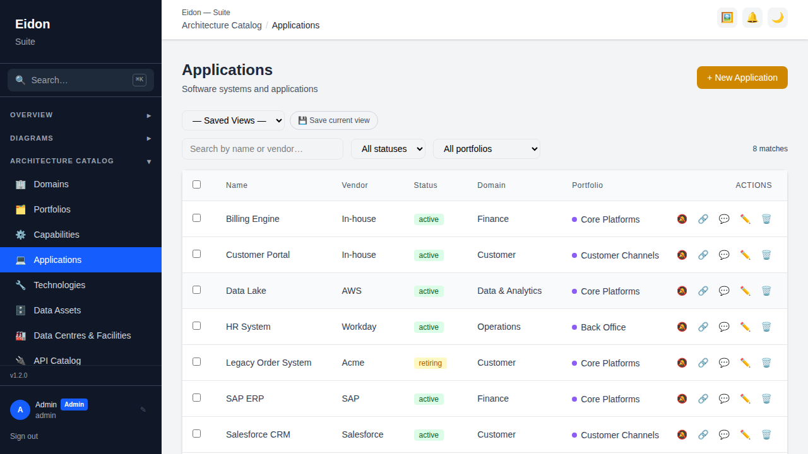Focus the sidebar Search box
The image size is (808, 454).
point(81,80)
